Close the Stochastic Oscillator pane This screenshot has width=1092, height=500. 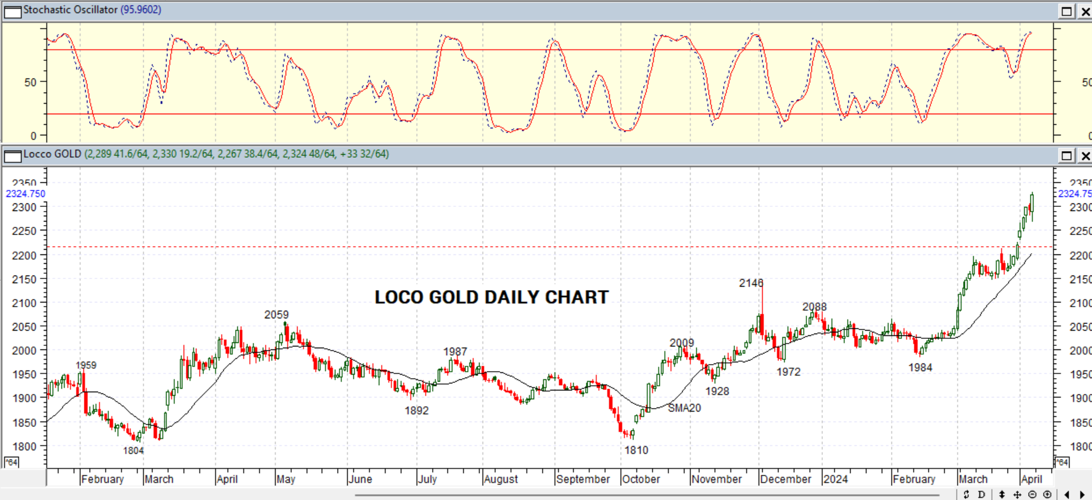pyautogui.click(x=1085, y=11)
